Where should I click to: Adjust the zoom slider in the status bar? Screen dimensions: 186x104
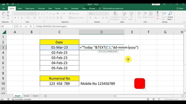click(171, 99)
